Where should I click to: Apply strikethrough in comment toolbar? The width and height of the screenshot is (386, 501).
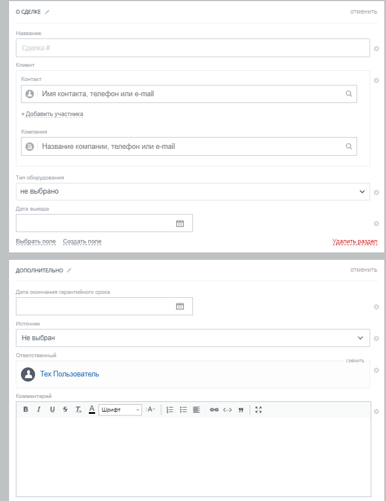[65, 410]
